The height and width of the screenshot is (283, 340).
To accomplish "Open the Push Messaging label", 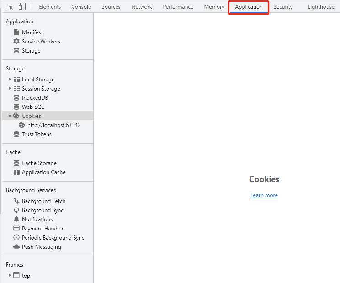I will click(42, 247).
